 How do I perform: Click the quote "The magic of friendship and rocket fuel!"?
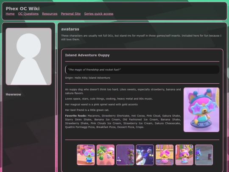(x=94, y=70)
